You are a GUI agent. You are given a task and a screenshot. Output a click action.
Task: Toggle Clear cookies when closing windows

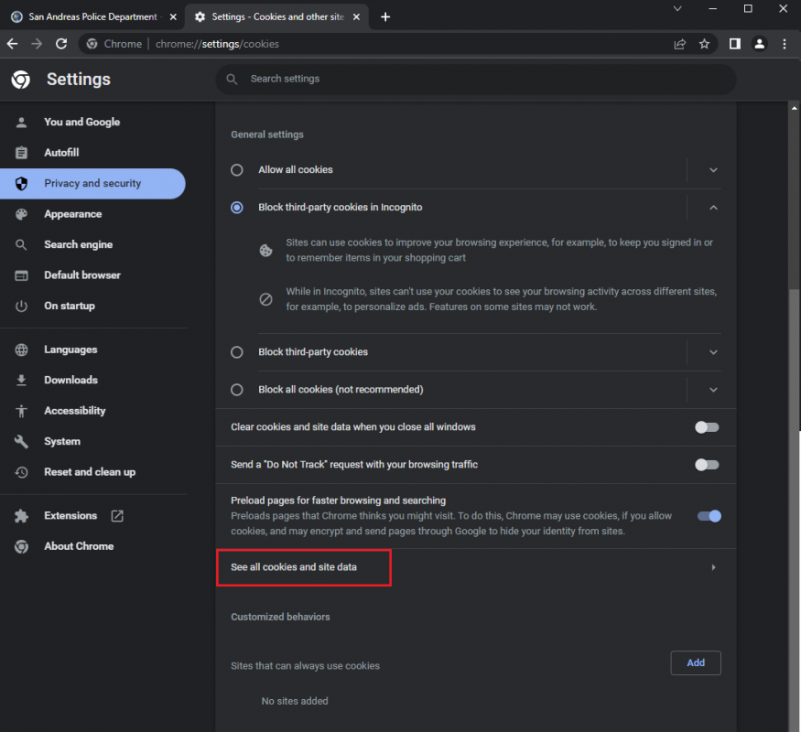(x=708, y=427)
